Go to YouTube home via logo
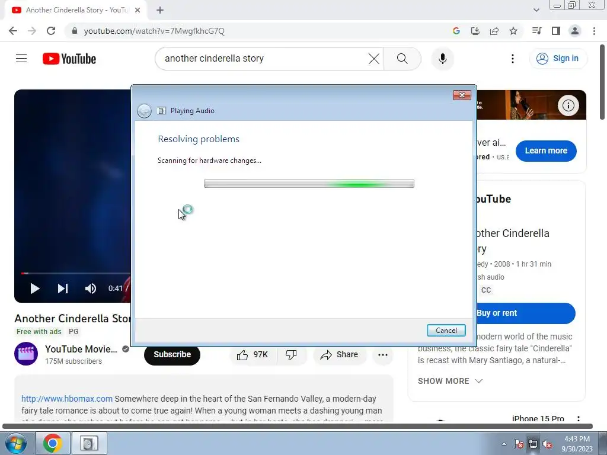607x455 pixels. (69, 59)
